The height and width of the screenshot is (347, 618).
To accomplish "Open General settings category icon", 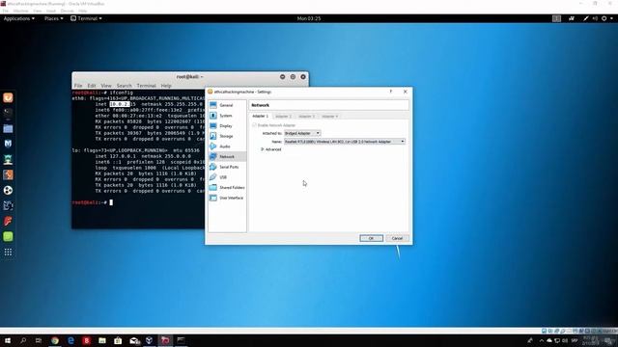I will (x=213, y=105).
